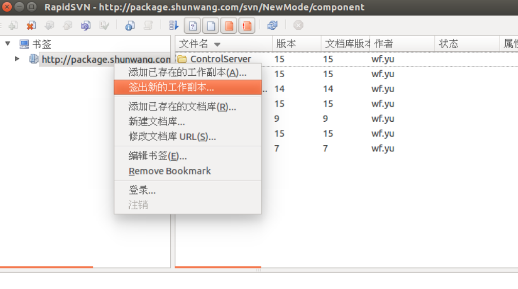Click the 9 cell in 版本 column
The width and height of the screenshot is (518, 289).
point(277,119)
